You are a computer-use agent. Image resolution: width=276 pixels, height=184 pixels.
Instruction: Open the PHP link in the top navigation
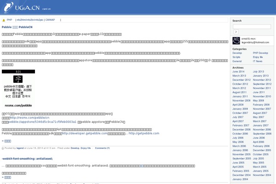click(x=9, y=20)
